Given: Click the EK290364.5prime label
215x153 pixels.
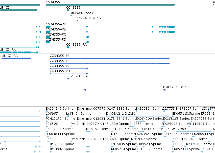Looking at the screenshot, I should coord(149,109).
